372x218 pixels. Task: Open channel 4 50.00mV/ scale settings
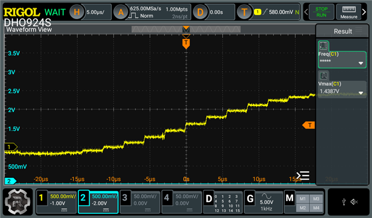coord(187,196)
